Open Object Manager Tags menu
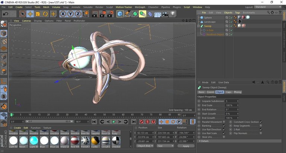The height and width of the screenshot is (153, 286). (x=238, y=13)
